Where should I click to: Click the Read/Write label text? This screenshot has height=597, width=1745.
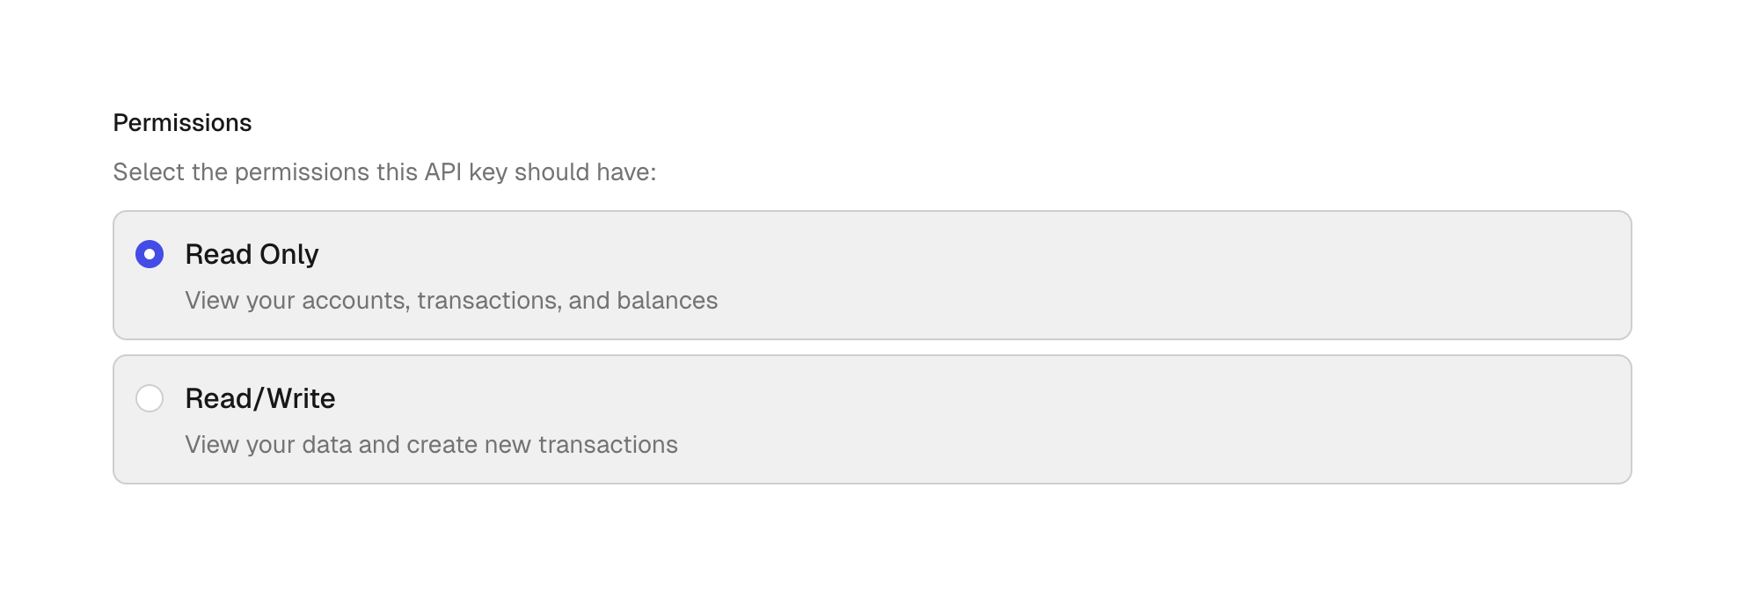pos(260,398)
